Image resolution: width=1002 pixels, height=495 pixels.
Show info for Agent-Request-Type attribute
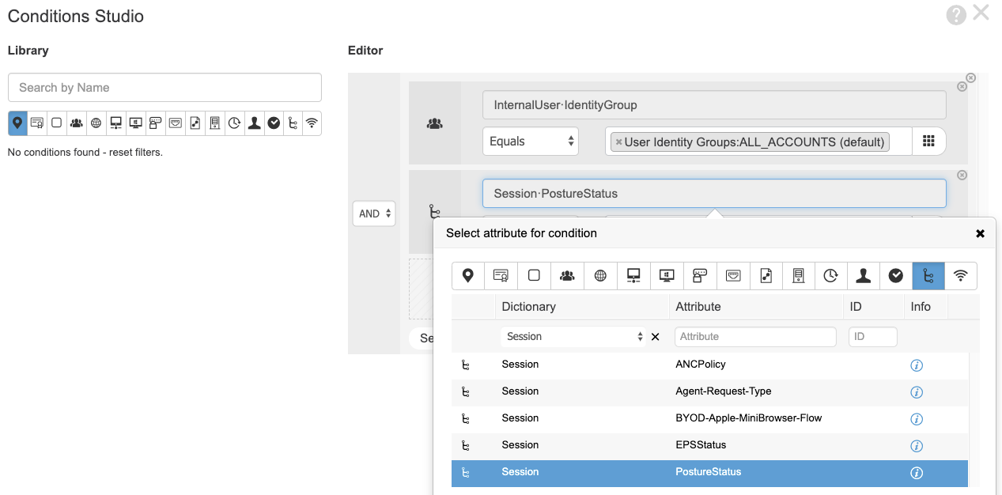(x=917, y=392)
